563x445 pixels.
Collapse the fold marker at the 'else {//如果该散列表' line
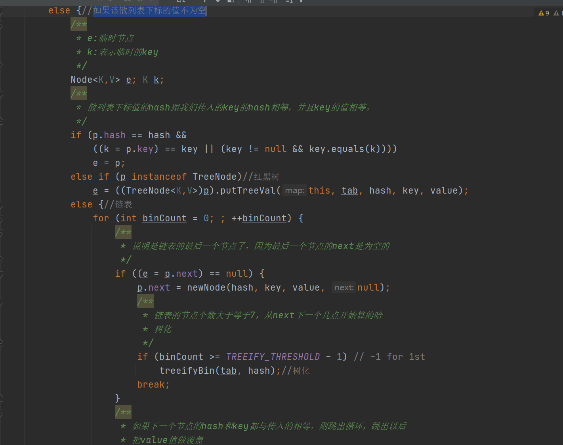(1, 11)
